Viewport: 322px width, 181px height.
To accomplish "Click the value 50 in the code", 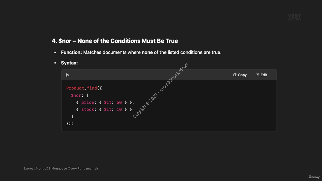I will pos(119,102).
